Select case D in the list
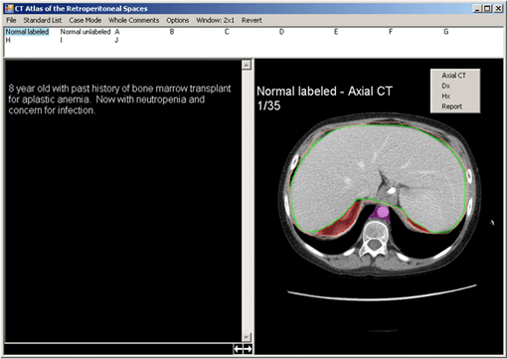Screen dimensions: 507x359 coord(281,32)
